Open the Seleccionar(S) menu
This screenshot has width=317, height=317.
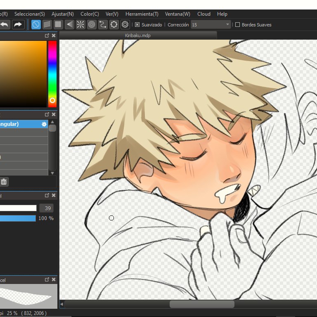tap(30, 14)
